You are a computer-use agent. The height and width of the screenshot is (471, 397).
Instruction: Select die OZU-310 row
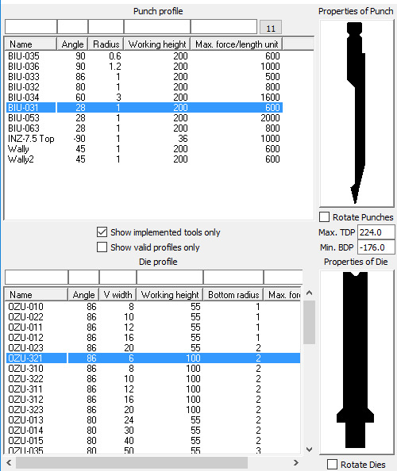click(152, 368)
